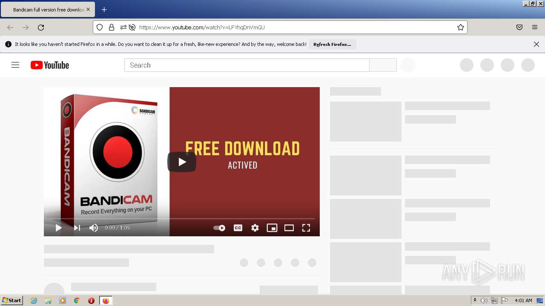This screenshot has height=306, width=545.
Task: Switch to the Bandicam full version tab
Action: point(48,9)
